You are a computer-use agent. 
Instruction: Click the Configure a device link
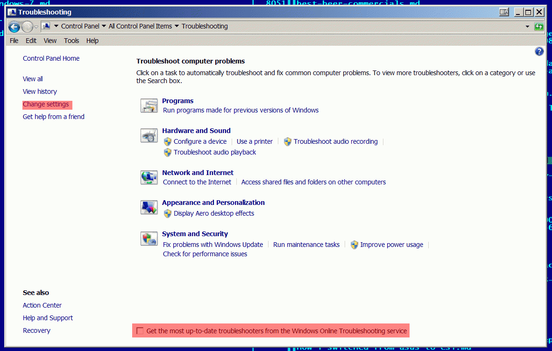tap(200, 142)
